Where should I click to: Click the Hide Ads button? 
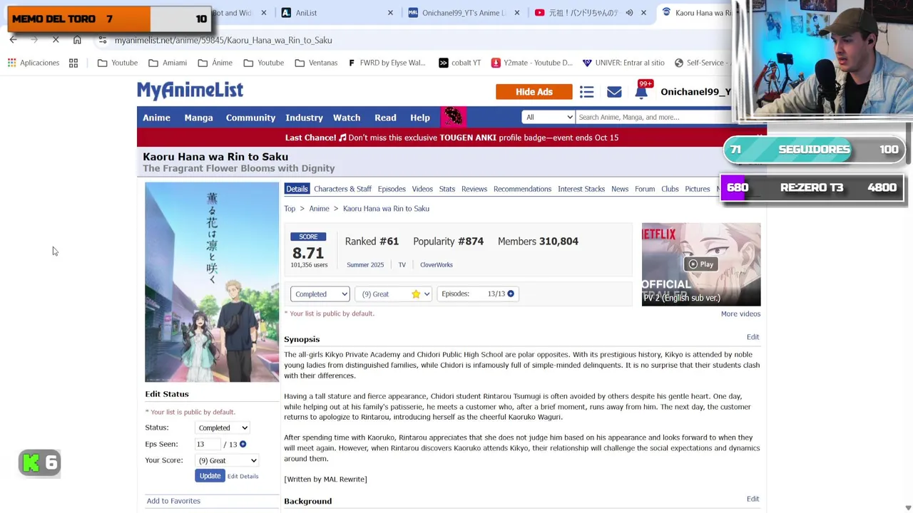point(534,92)
